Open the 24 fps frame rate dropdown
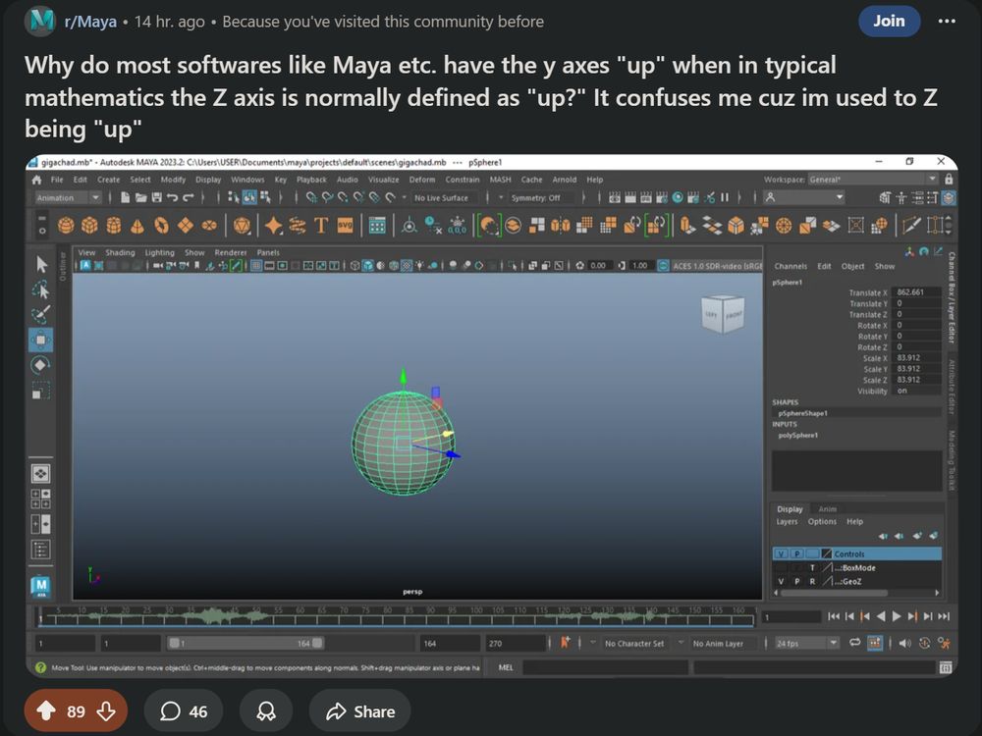This screenshot has height=736, width=982. 806,644
